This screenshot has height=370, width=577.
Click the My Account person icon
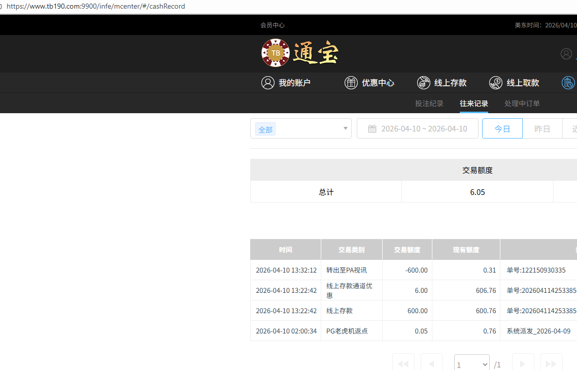[267, 83]
